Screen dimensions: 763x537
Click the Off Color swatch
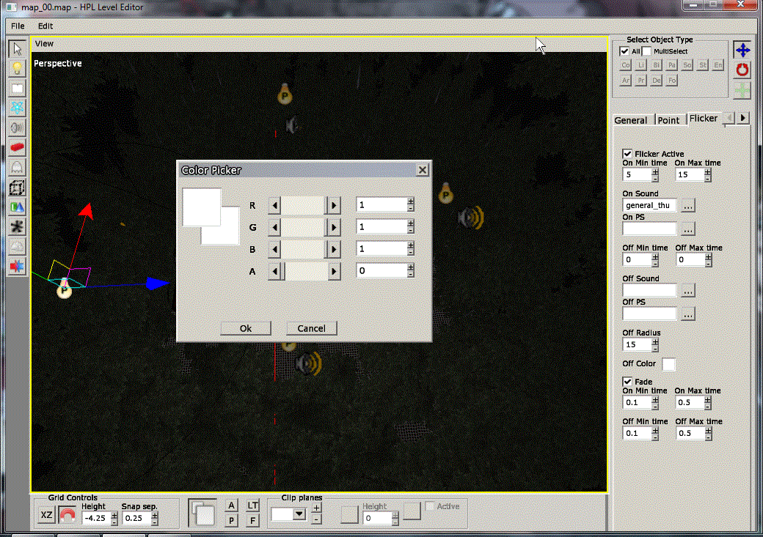668,364
